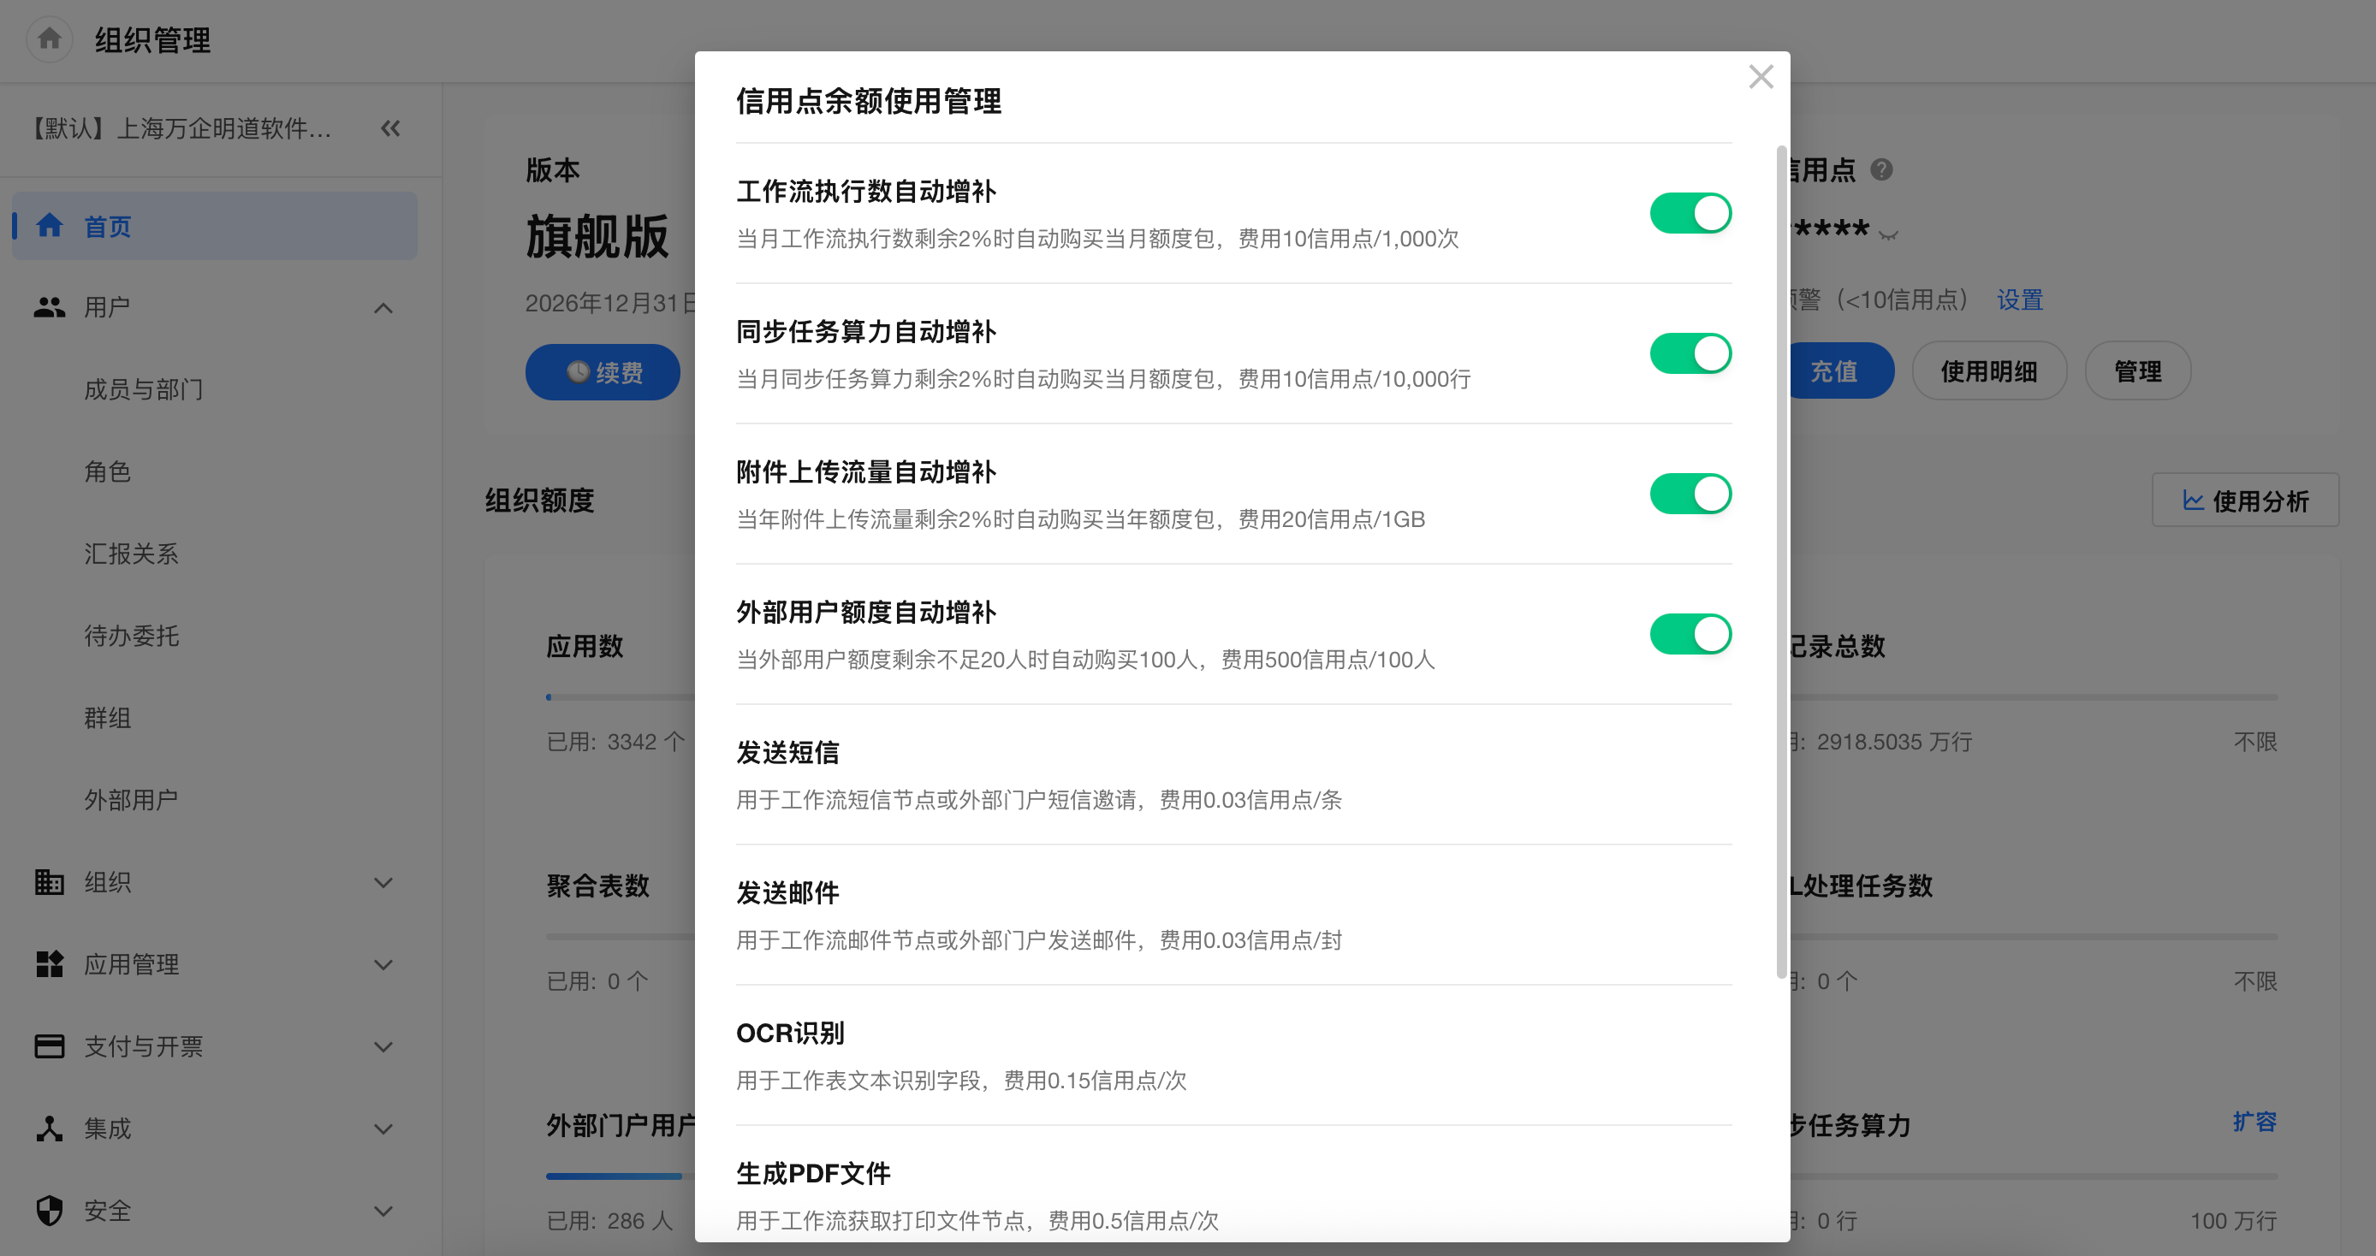Collapse sidebar with double-chevron icon
This screenshot has width=2376, height=1256.
[390, 128]
